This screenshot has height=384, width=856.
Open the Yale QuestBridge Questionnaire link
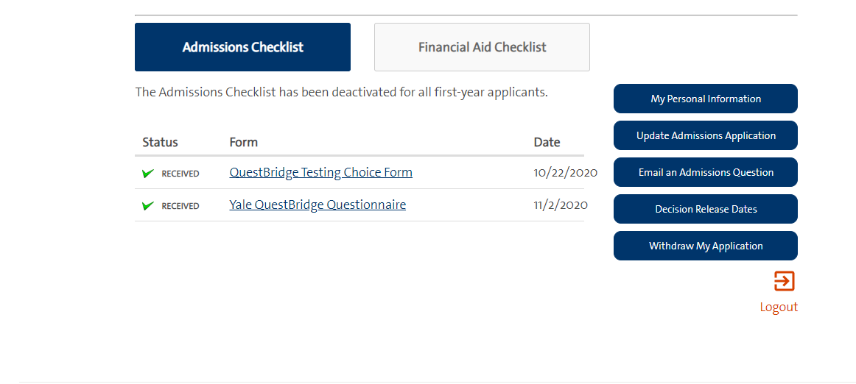pyautogui.click(x=318, y=205)
